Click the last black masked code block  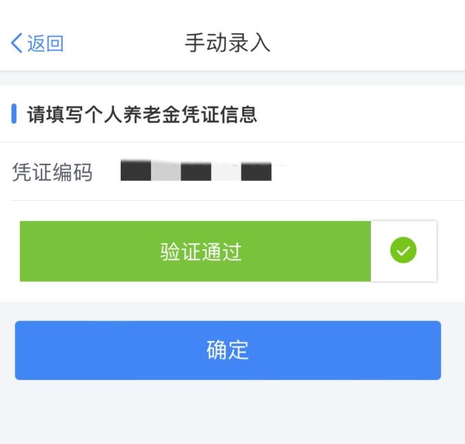pos(256,171)
